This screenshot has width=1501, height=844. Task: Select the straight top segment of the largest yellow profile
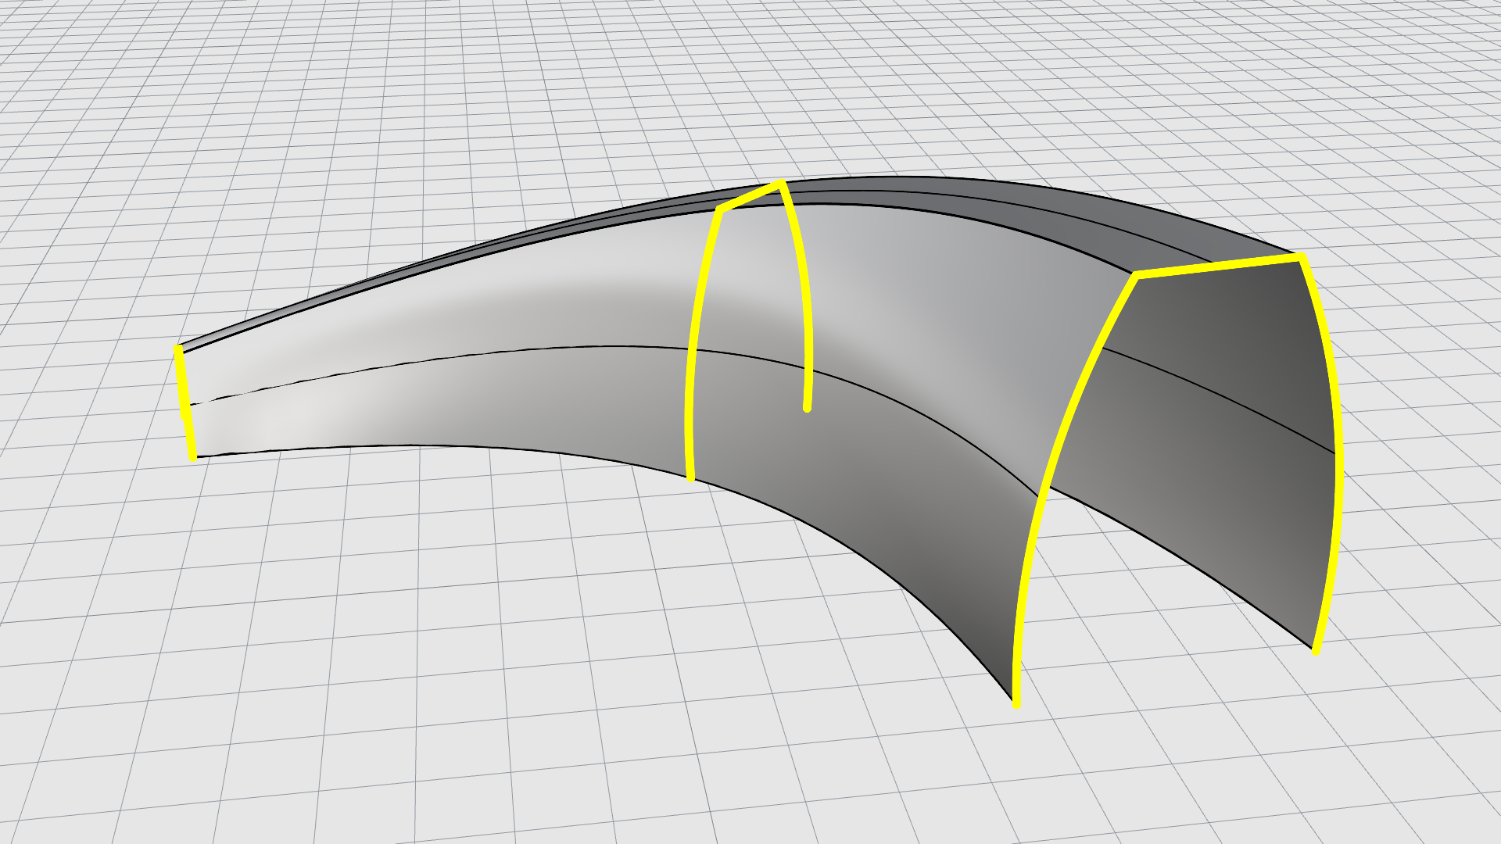tap(1218, 266)
